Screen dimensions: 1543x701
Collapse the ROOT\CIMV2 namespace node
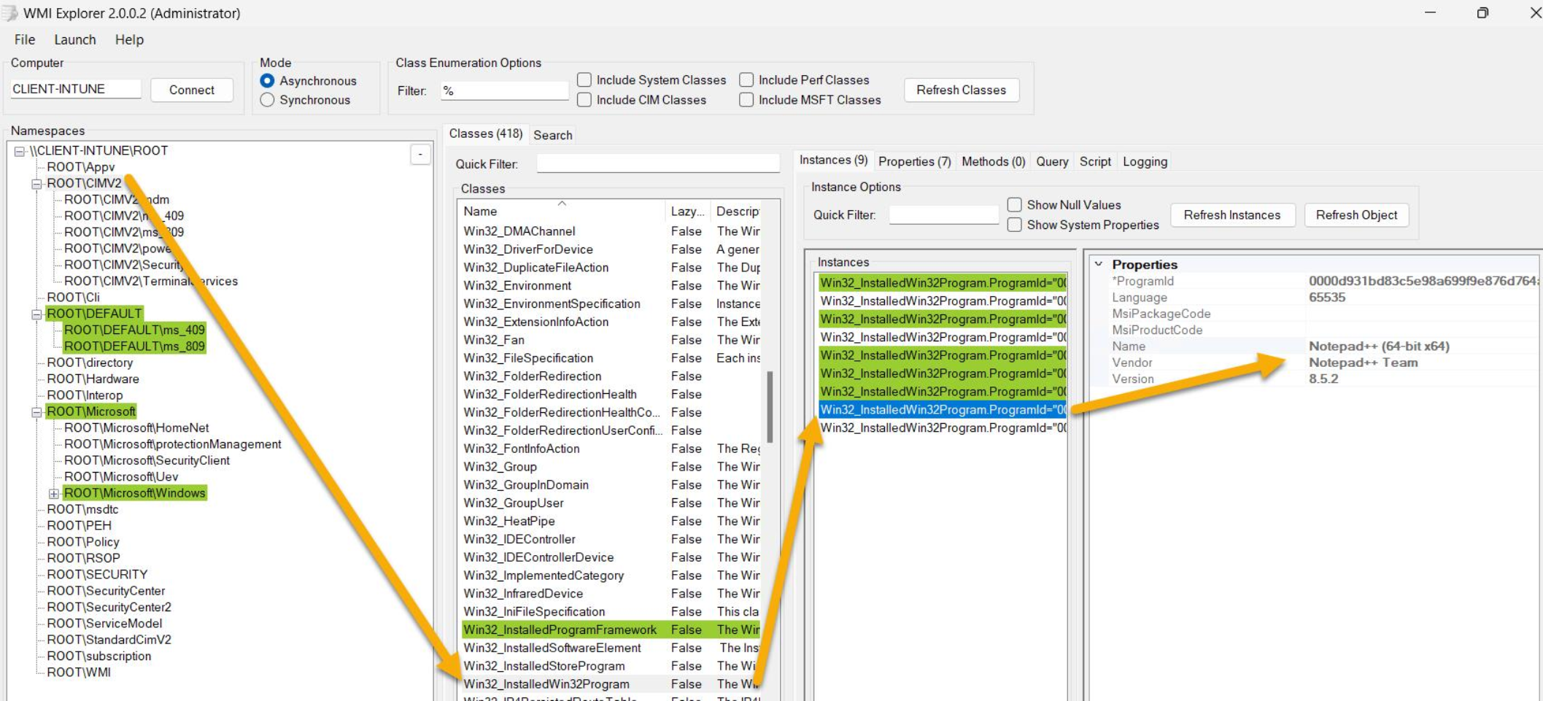point(36,184)
